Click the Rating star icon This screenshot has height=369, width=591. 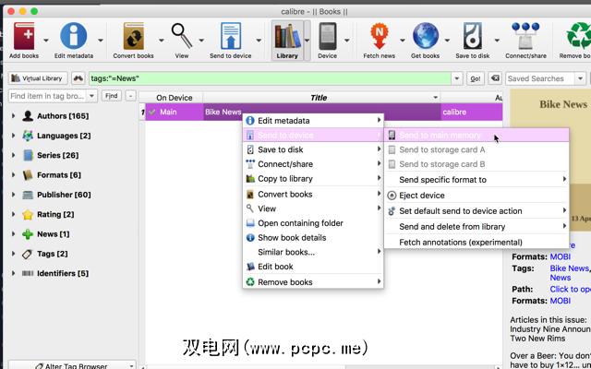coord(28,214)
